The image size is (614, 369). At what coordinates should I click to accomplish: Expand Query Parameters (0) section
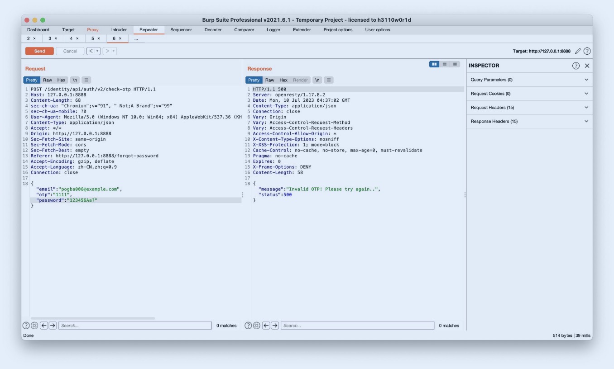coord(529,80)
